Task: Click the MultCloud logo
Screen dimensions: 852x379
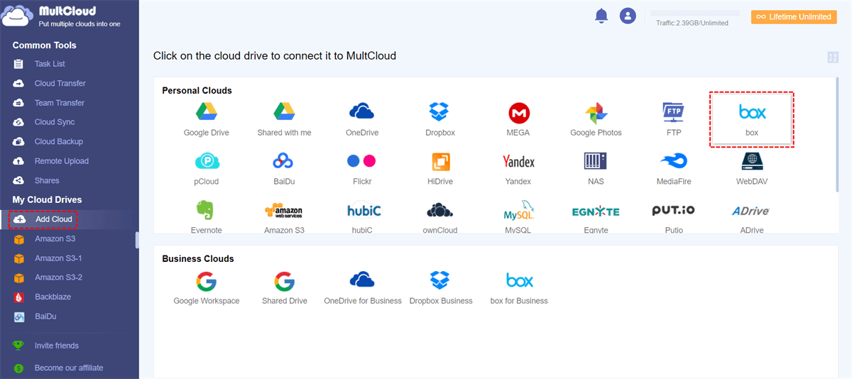Action: (x=62, y=17)
